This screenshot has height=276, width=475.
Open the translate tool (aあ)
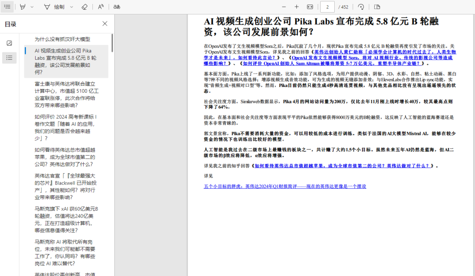point(117,7)
